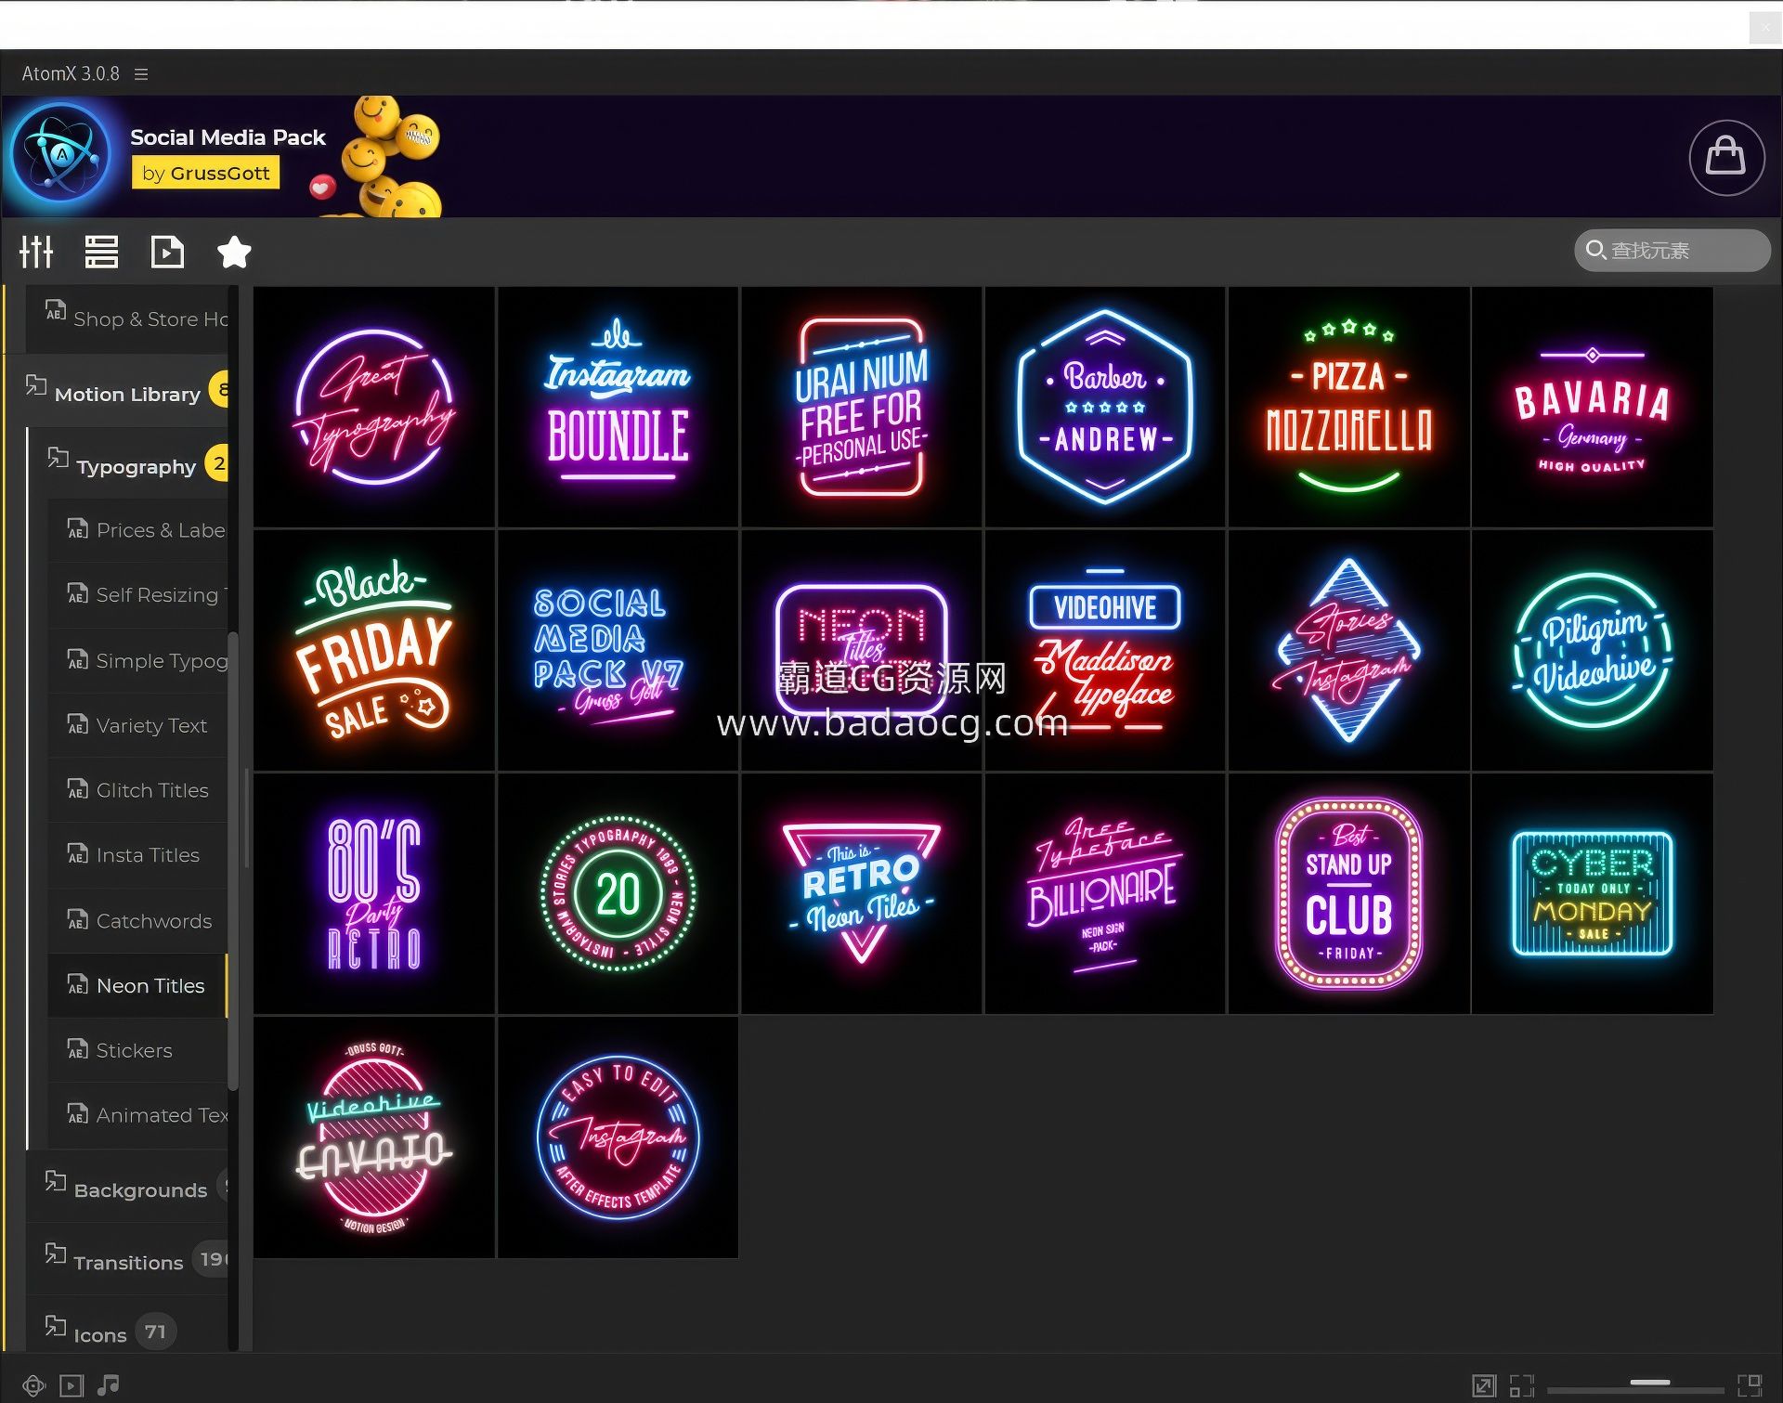Click the AE icon beside Variety Text
Image resolution: width=1783 pixels, height=1403 pixels.
point(78,724)
